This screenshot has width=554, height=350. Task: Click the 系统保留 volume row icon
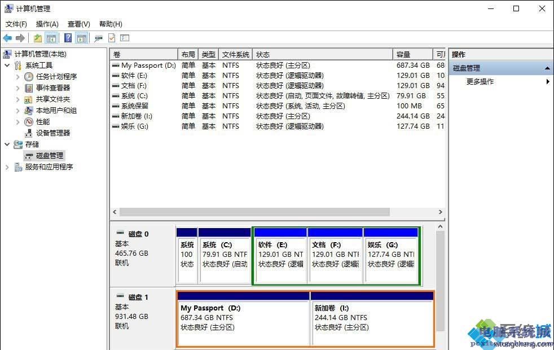click(116, 106)
